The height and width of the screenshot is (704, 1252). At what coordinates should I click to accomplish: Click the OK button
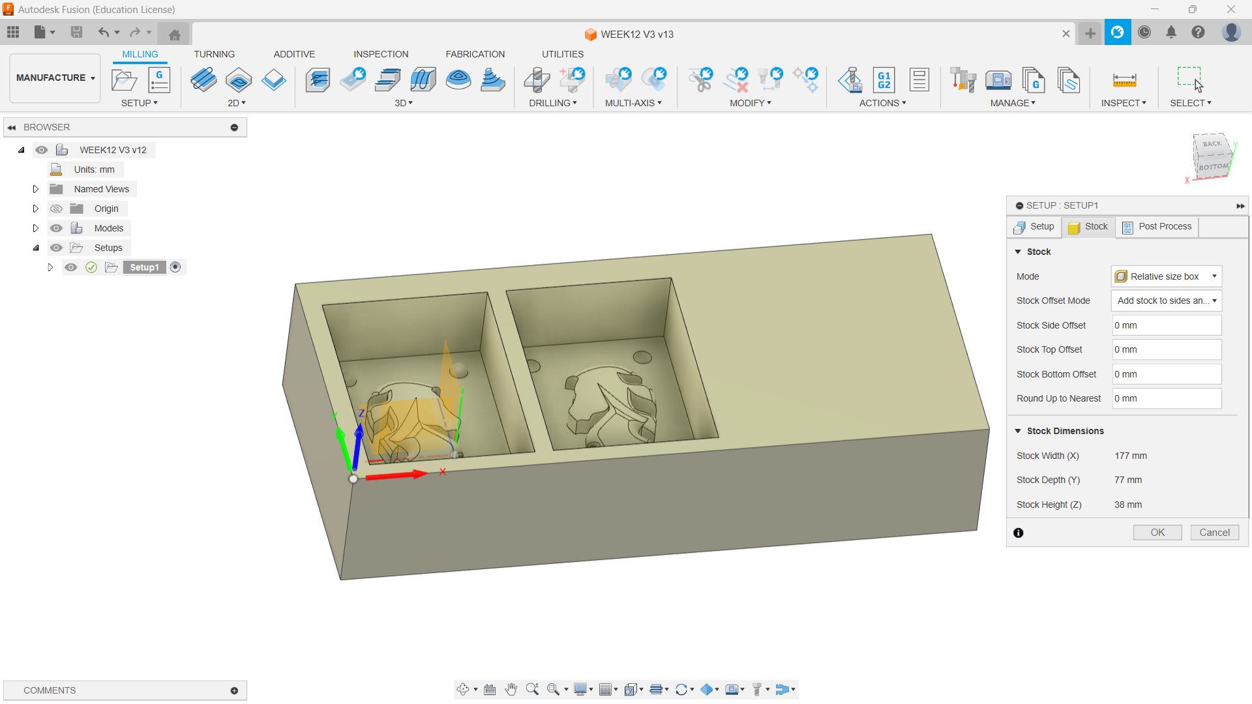1157,533
